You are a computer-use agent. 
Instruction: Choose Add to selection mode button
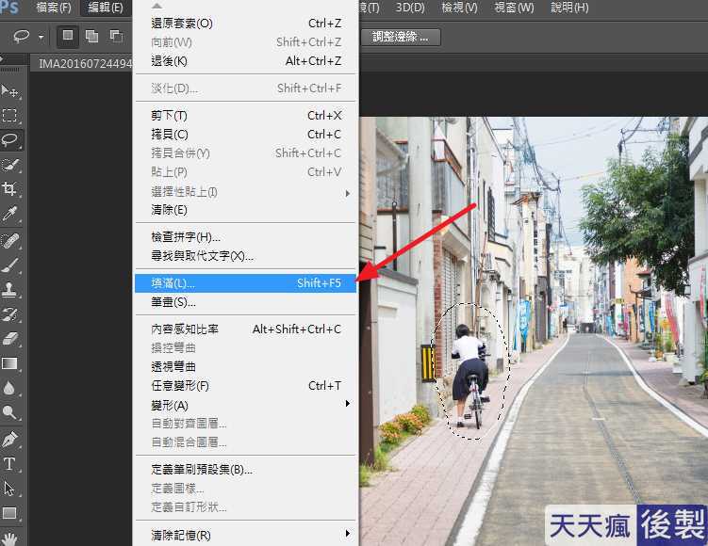click(91, 36)
